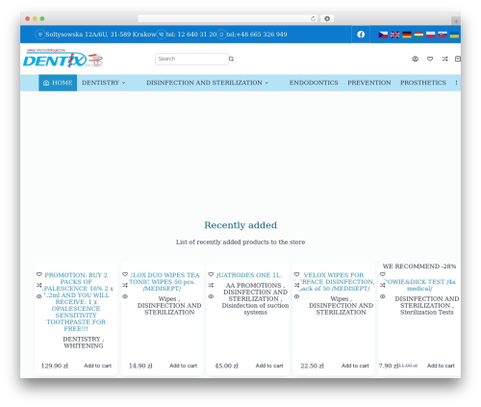
Task: Add Velox Wipes for surface disinfection to wishlist
Action: pos(296,274)
